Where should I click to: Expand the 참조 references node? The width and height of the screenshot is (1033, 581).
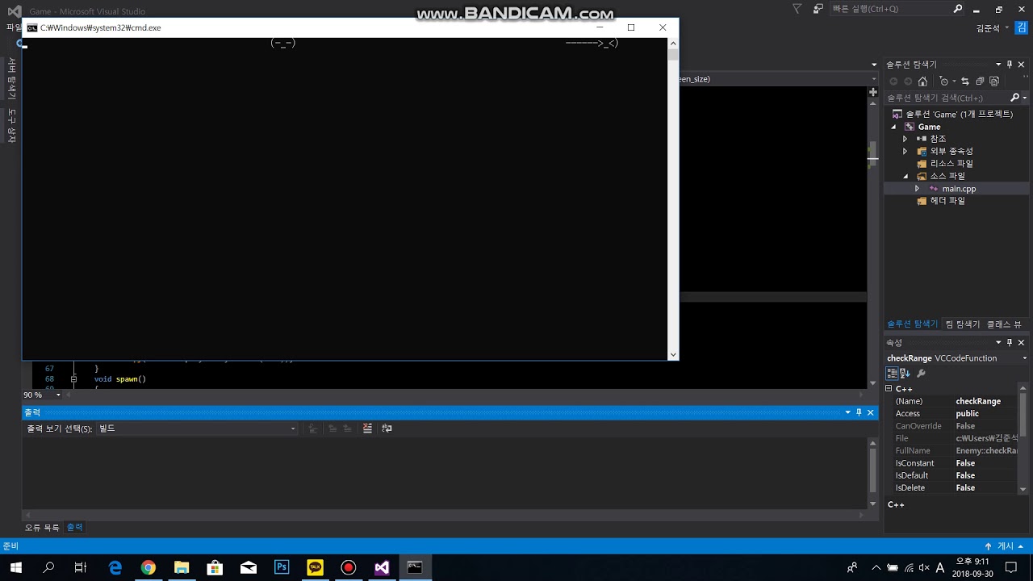point(905,139)
